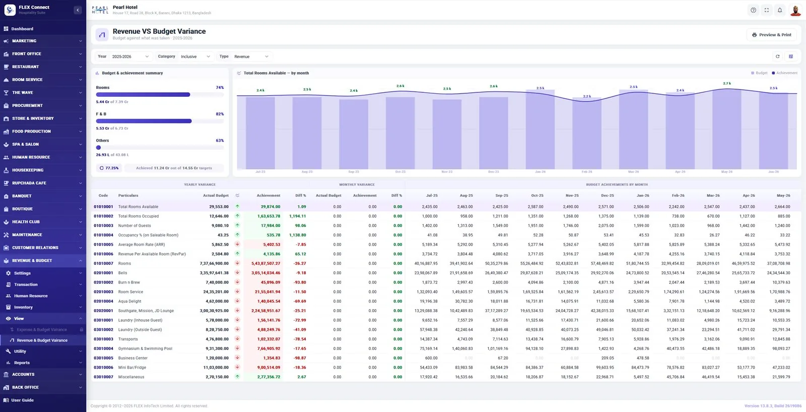
Task: Click the Revenue VS Budget Variance page icon
Action: (102, 35)
